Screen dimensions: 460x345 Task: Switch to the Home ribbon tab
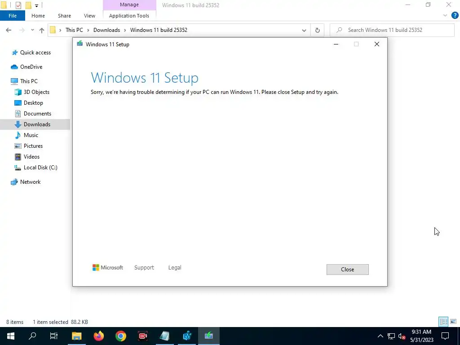coord(38,16)
